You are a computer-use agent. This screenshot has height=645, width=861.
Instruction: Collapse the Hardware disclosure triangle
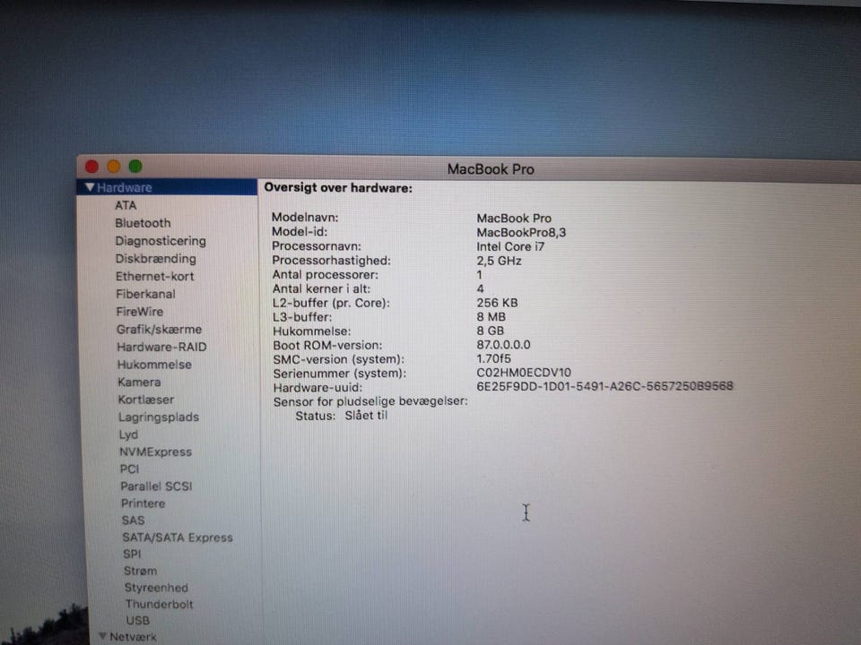(90, 187)
